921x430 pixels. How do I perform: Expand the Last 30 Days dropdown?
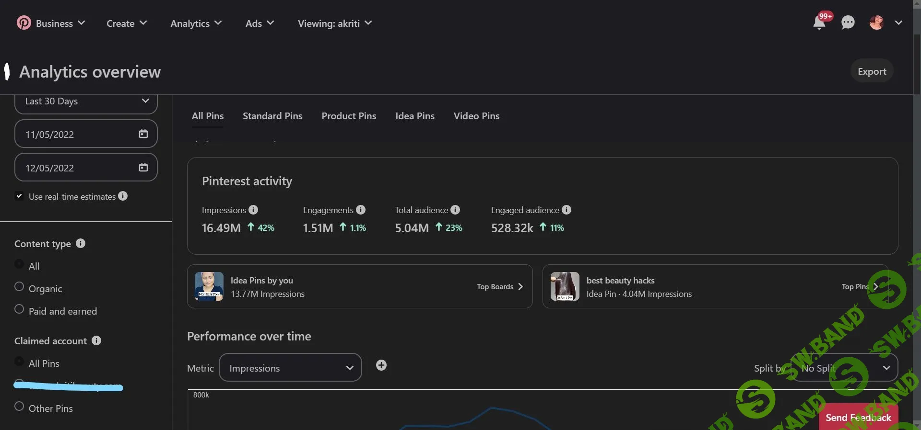click(86, 102)
